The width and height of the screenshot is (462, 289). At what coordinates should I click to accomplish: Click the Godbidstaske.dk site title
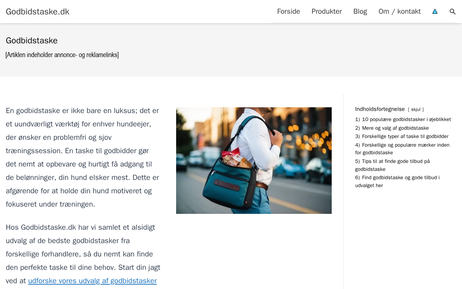[38, 12]
